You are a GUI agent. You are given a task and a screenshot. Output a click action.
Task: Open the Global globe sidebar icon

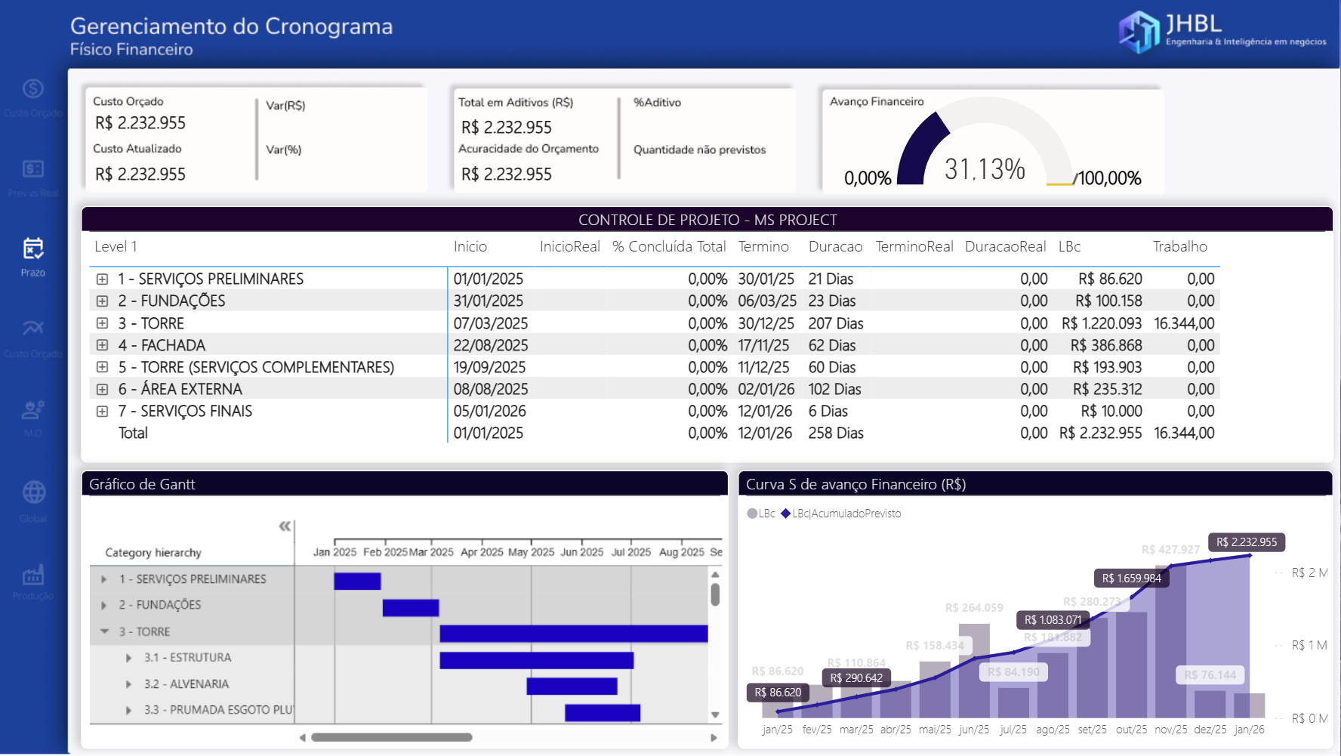(33, 492)
